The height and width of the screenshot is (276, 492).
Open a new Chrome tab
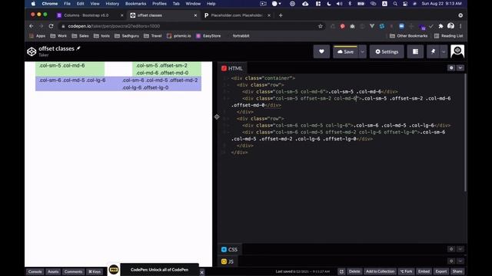click(x=281, y=15)
